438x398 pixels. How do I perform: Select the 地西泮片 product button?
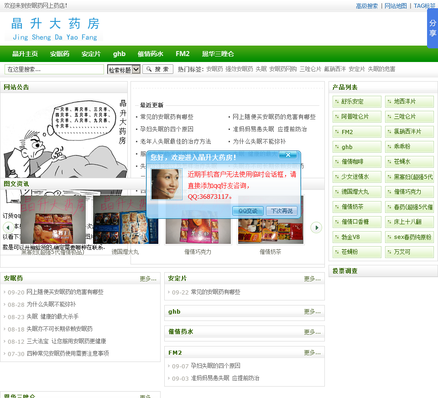tap(409, 101)
